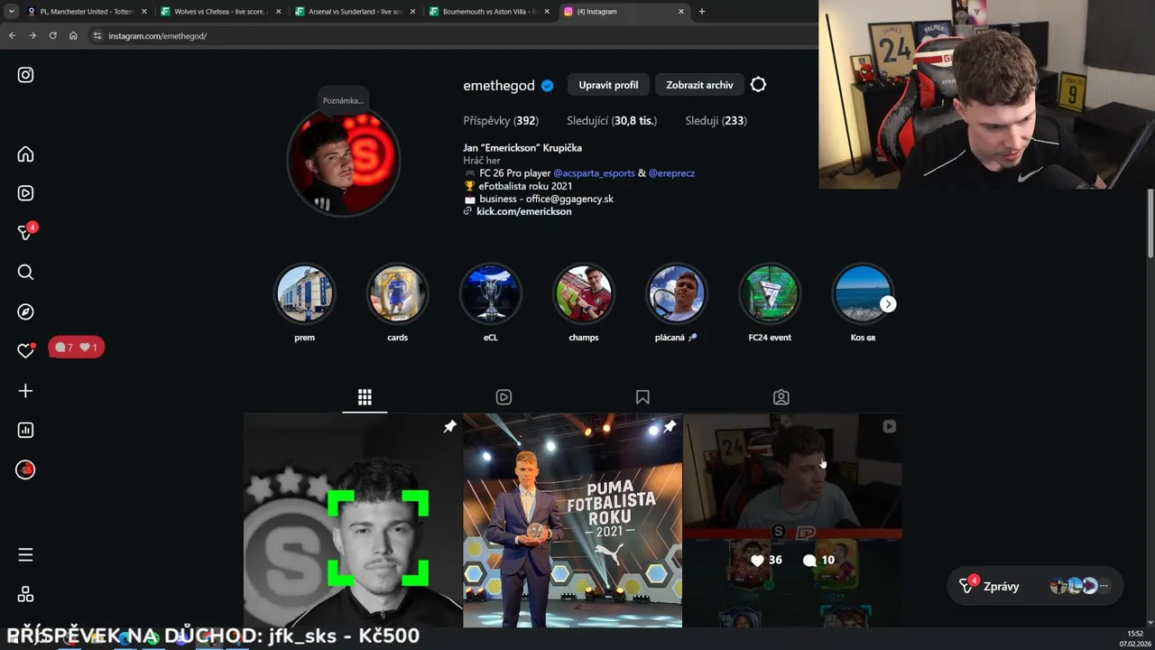Click the Poznámka note bubble
This screenshot has width=1155, height=650.
[x=343, y=100]
